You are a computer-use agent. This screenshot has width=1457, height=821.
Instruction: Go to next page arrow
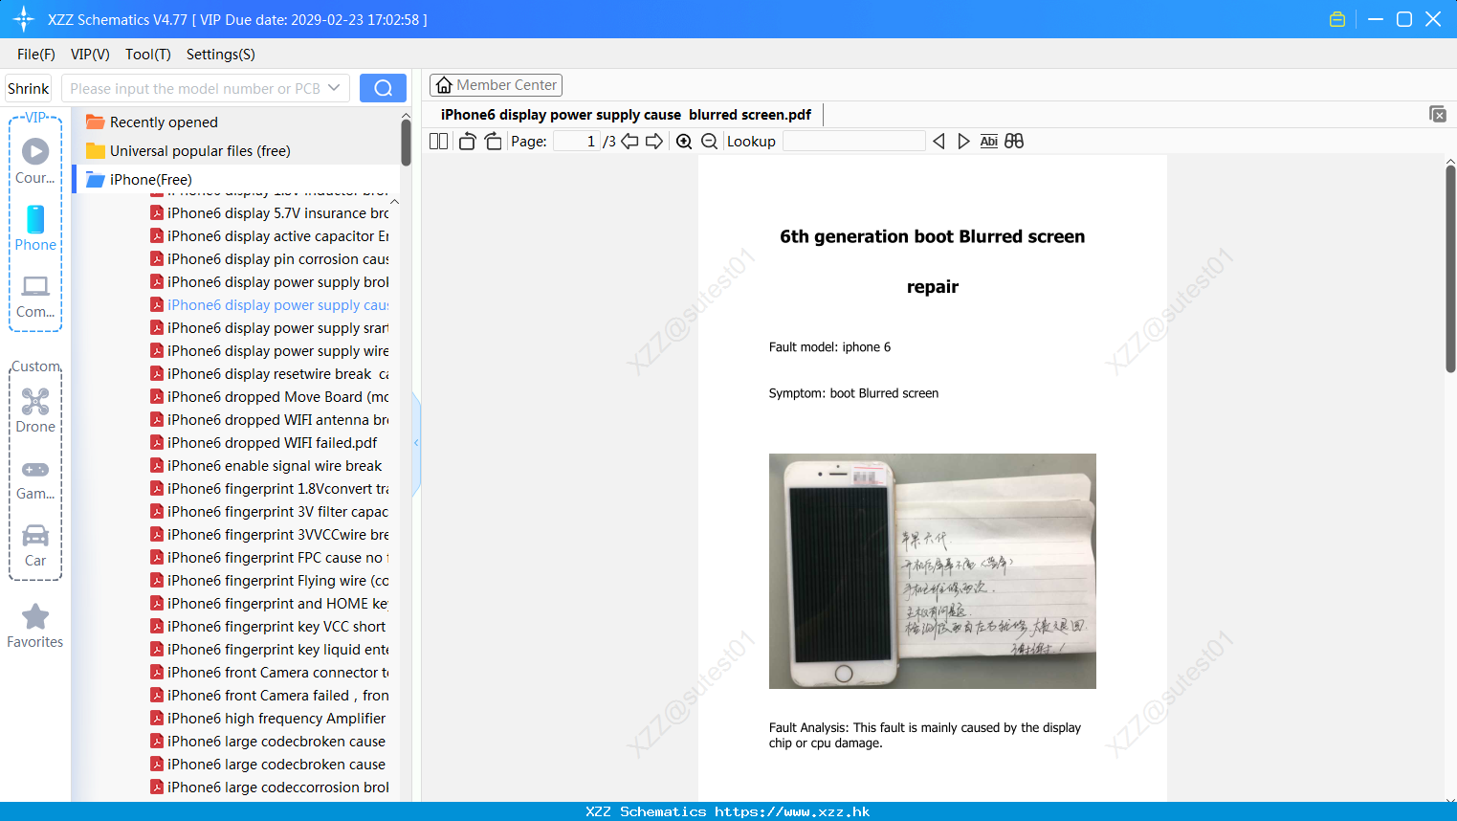click(x=654, y=141)
